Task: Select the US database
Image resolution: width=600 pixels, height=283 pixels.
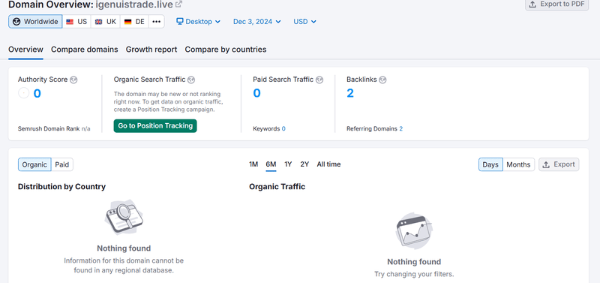Action: click(x=76, y=22)
